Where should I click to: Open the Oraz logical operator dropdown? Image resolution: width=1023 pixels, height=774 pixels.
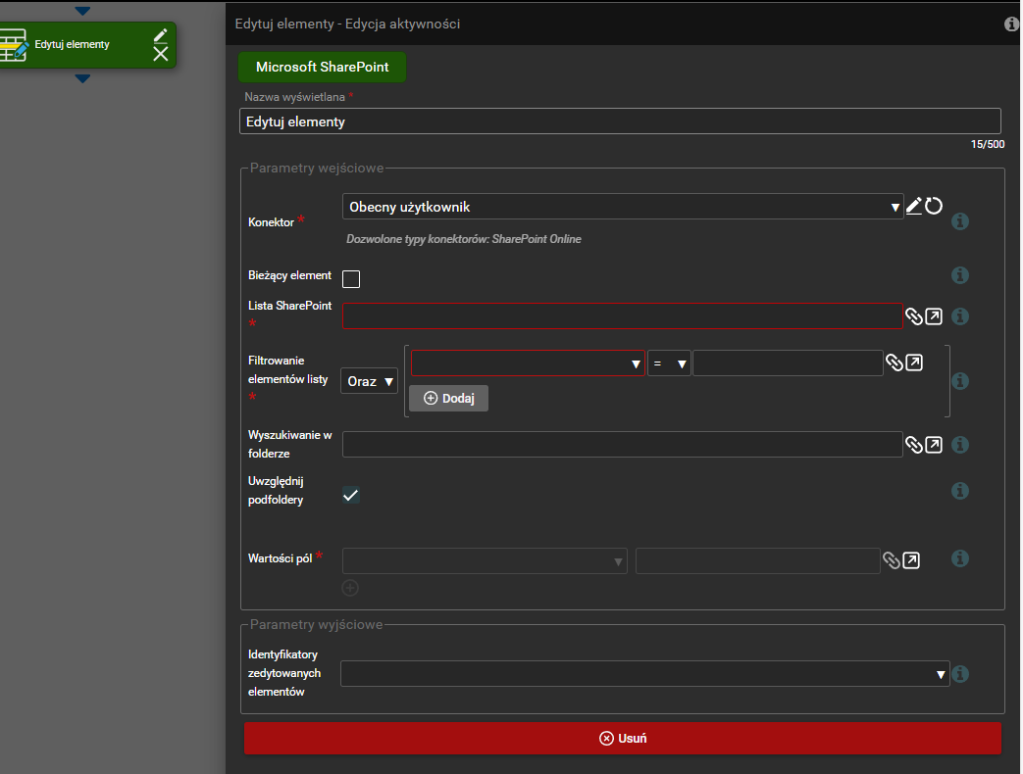369,381
